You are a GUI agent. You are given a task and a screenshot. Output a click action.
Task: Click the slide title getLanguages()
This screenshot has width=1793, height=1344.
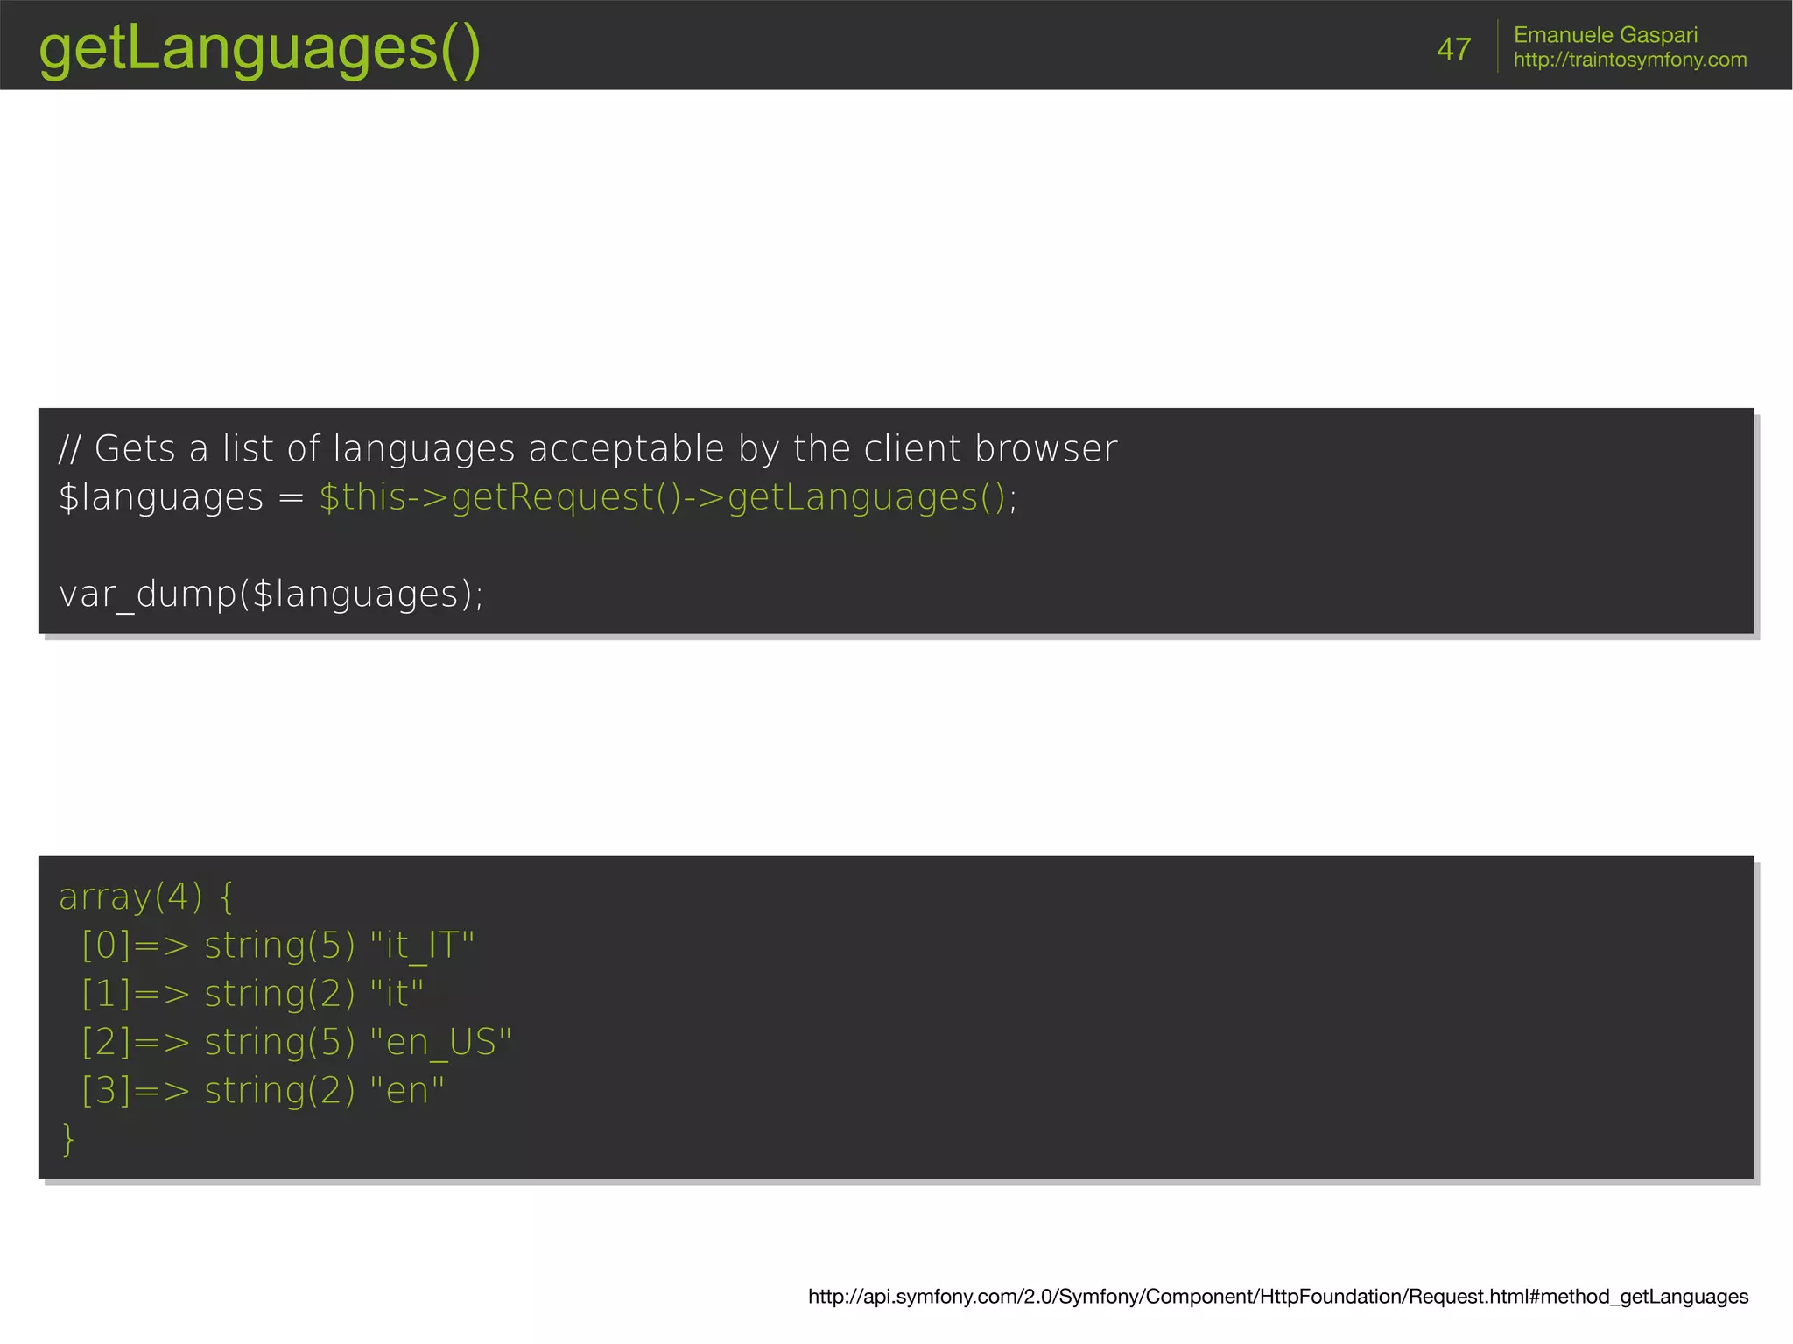(260, 48)
